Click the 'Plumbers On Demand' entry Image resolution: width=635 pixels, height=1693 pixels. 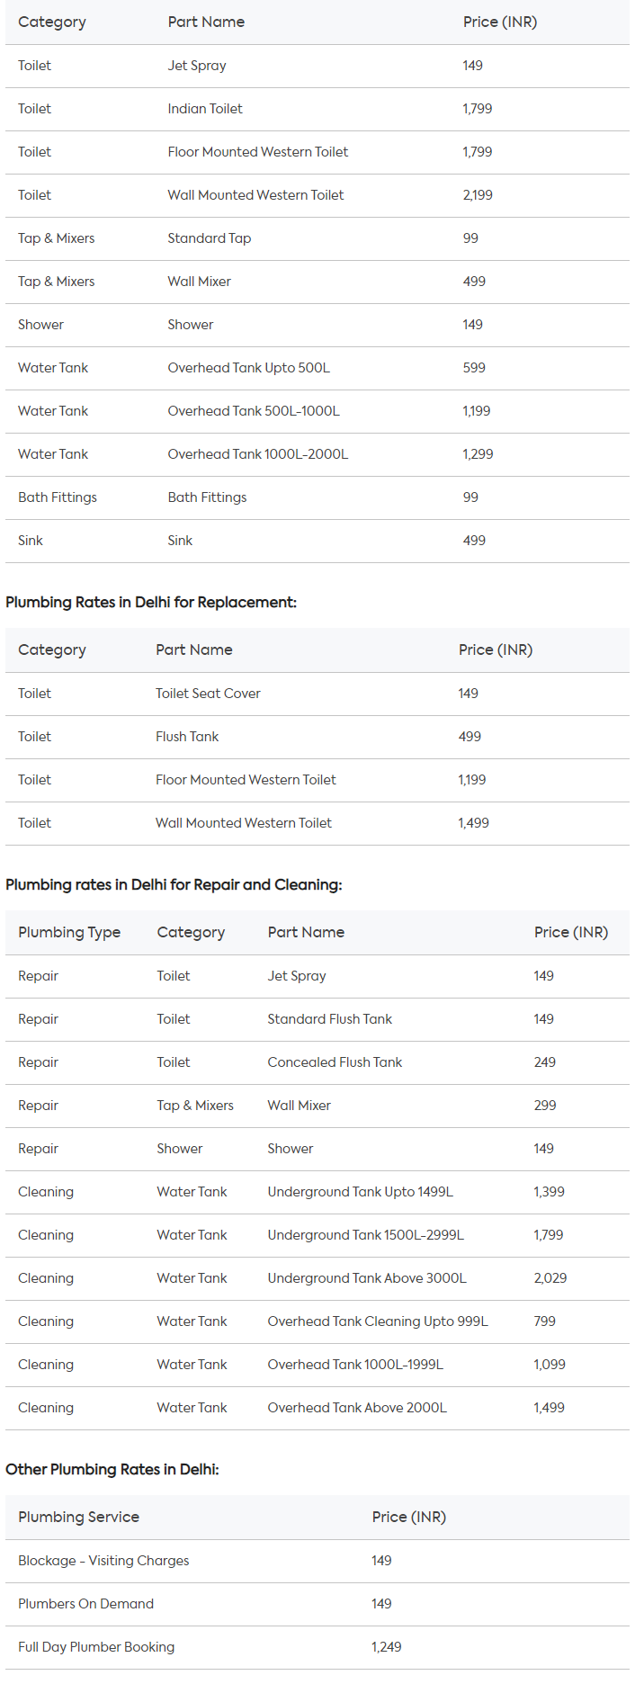[85, 1604]
